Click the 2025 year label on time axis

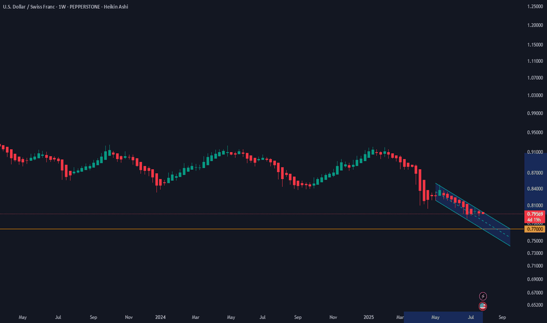369,317
